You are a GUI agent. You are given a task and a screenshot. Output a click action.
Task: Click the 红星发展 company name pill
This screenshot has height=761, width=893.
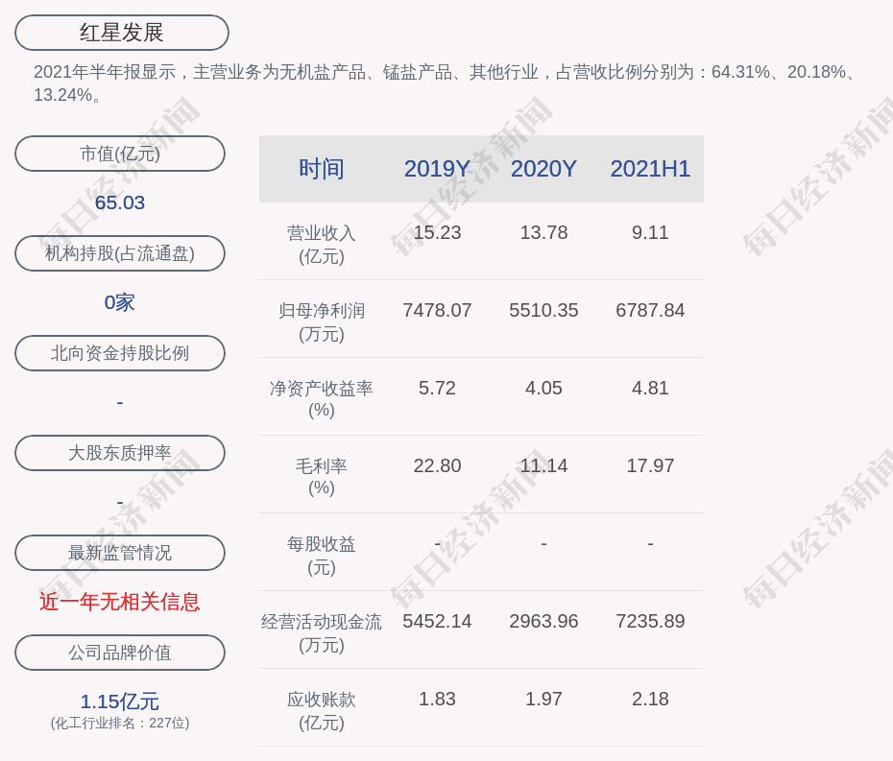(x=122, y=33)
